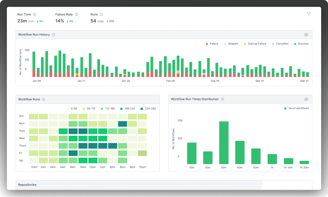Open the info tooltip beside Runs metric
The image size is (328, 197).
pyautogui.click(x=101, y=14)
